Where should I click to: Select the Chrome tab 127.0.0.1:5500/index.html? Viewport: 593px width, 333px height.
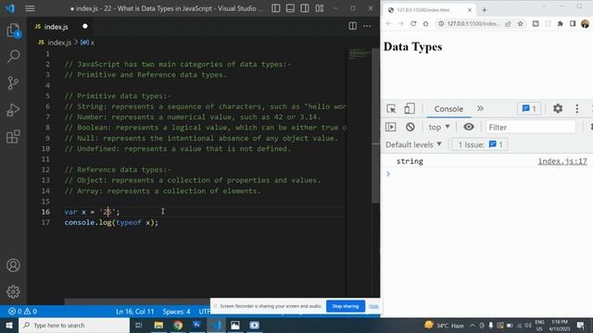pyautogui.click(x=429, y=10)
